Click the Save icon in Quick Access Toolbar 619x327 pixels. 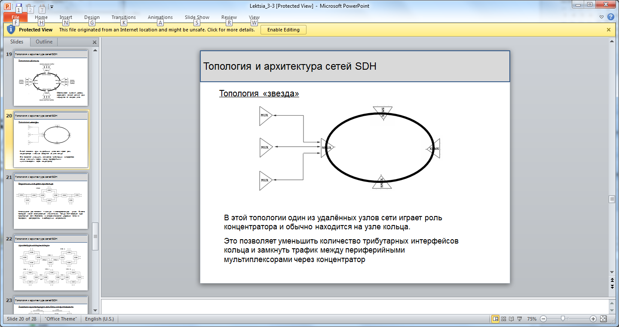tap(18, 6)
